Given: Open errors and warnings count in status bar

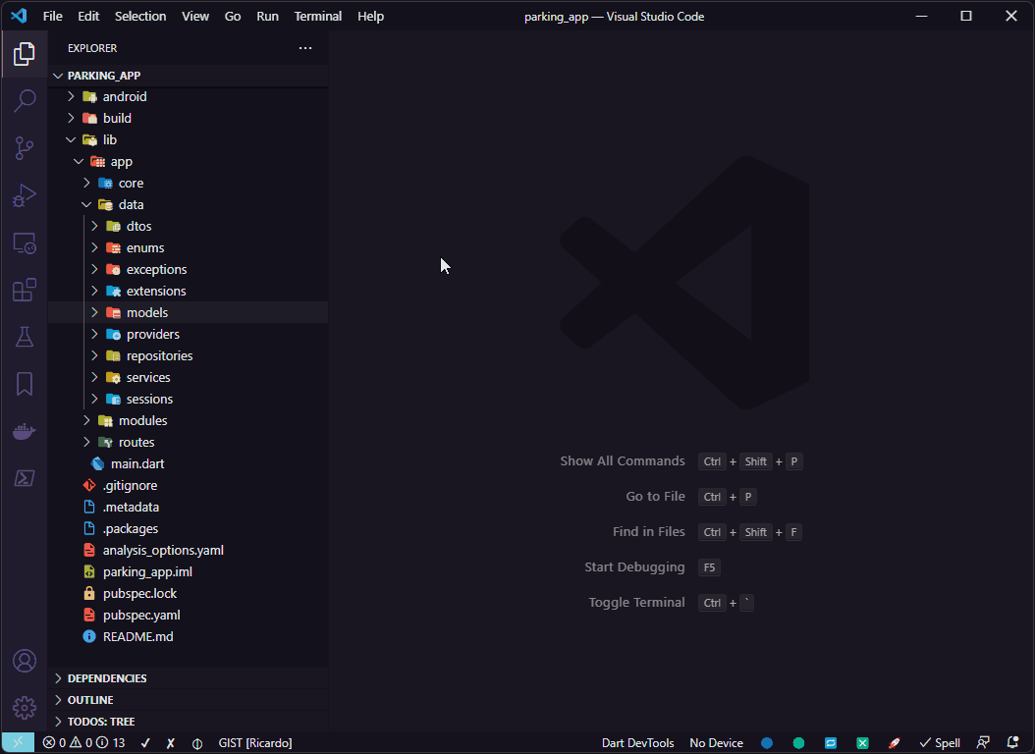Looking at the screenshot, I should pyautogui.click(x=83, y=743).
